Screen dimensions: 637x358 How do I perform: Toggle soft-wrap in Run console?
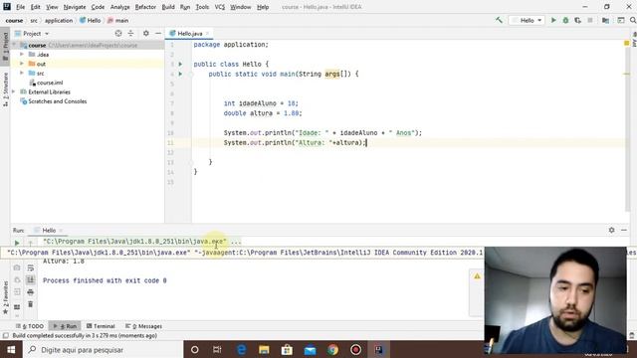31,268
